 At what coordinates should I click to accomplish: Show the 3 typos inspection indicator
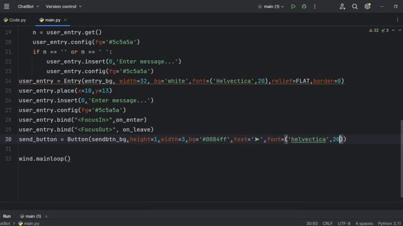385,31
